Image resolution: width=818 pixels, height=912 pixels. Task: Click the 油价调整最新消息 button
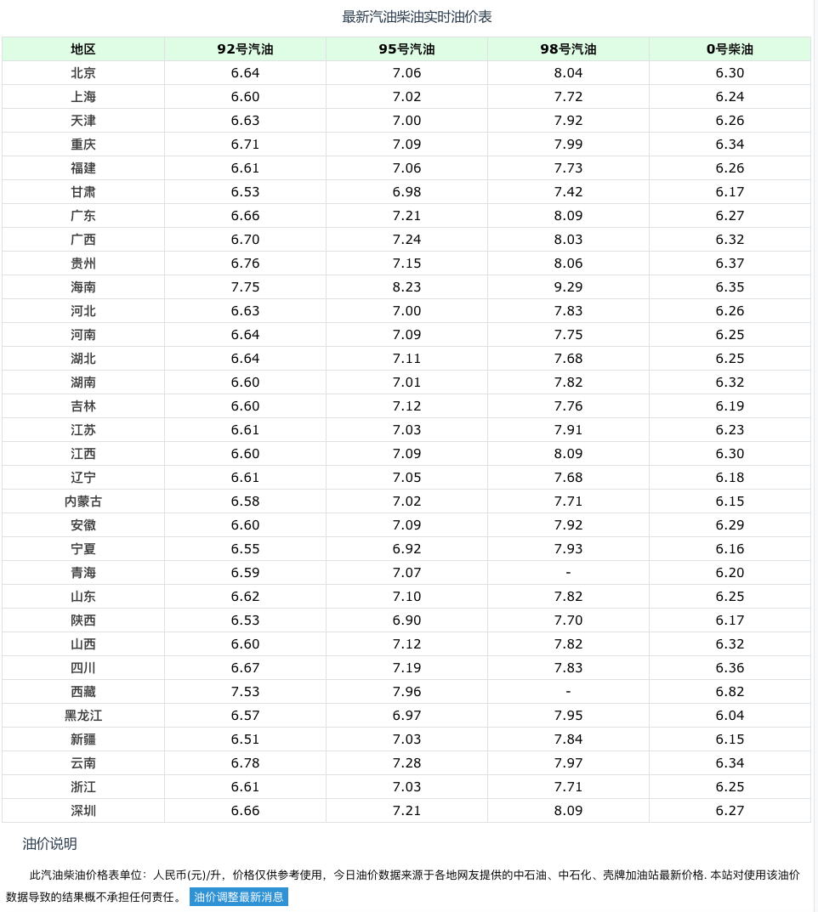tap(239, 897)
